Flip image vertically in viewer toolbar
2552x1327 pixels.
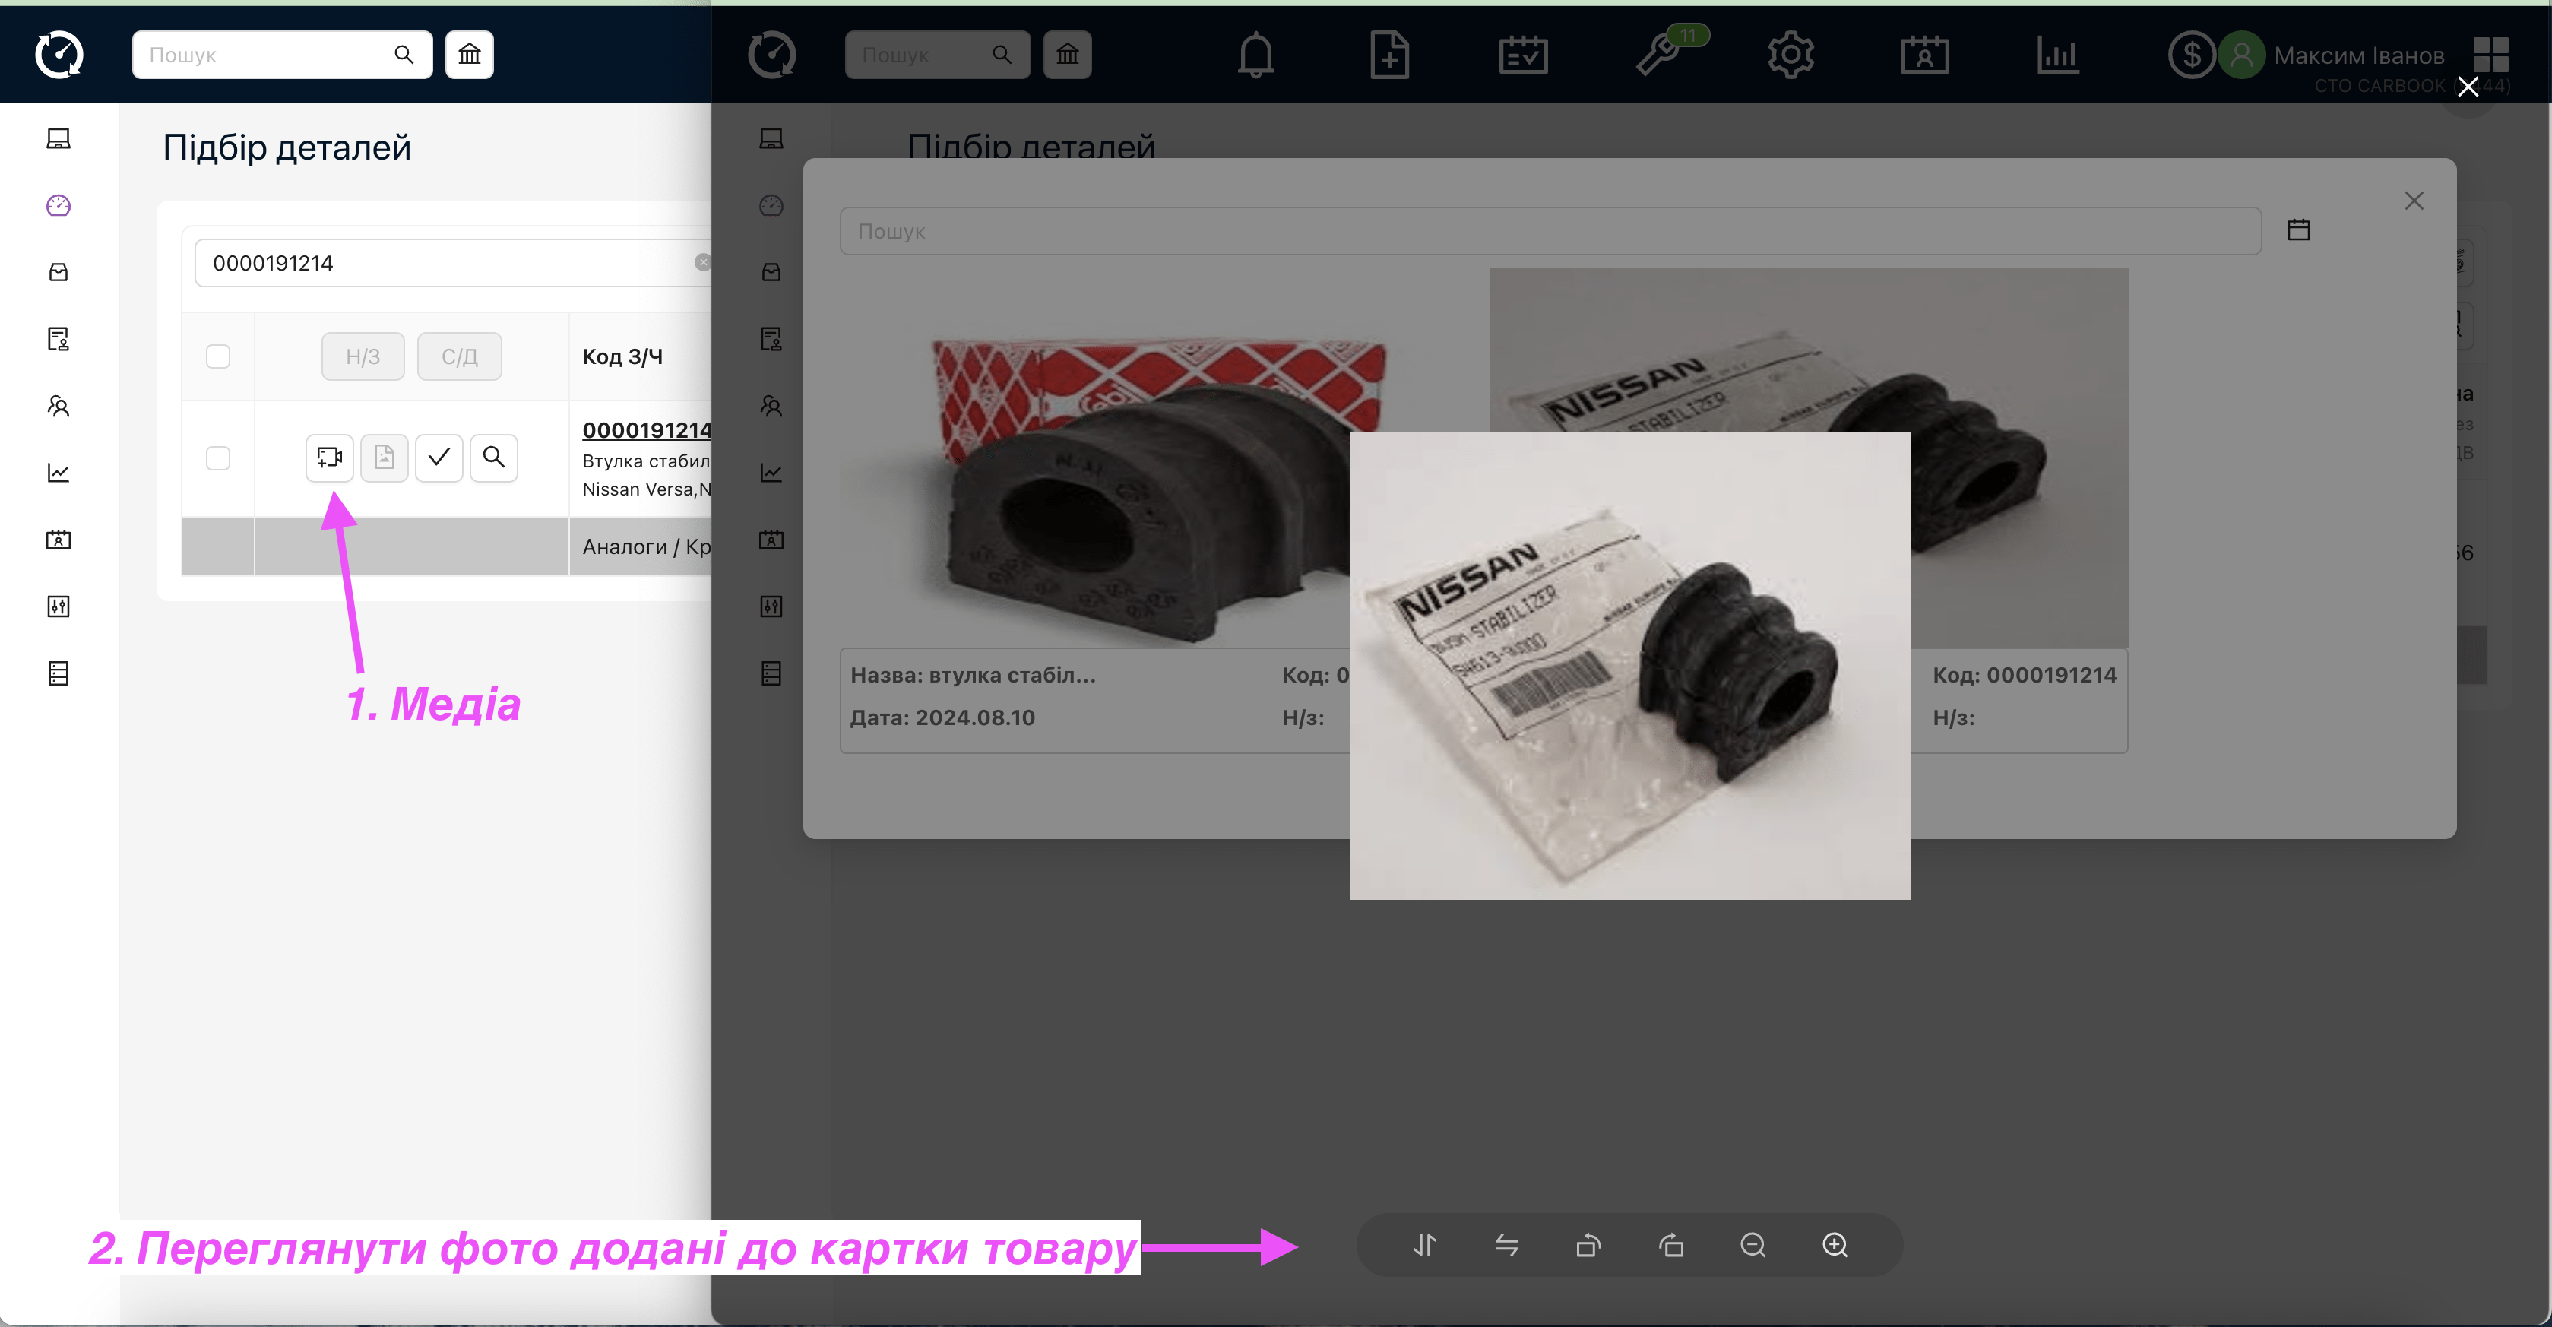click(1423, 1245)
